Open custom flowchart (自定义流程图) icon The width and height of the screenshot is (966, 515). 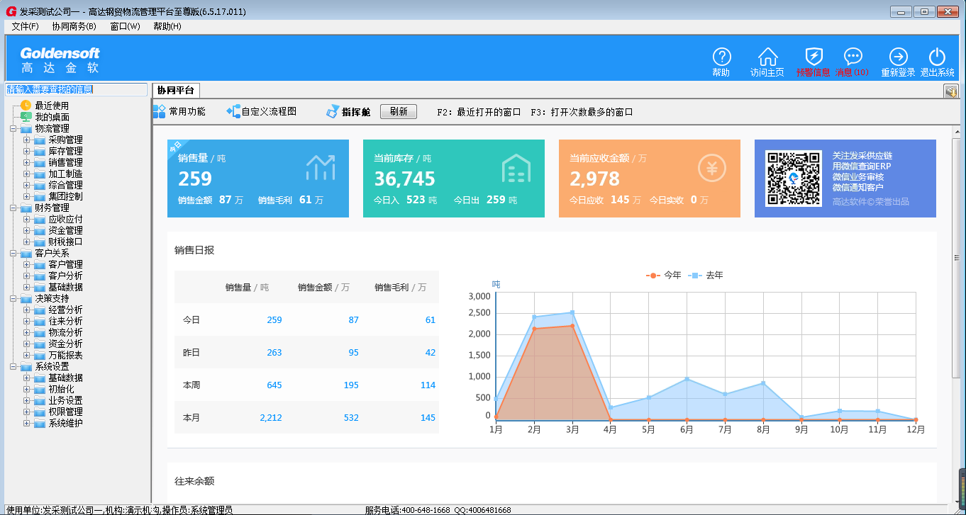(233, 111)
